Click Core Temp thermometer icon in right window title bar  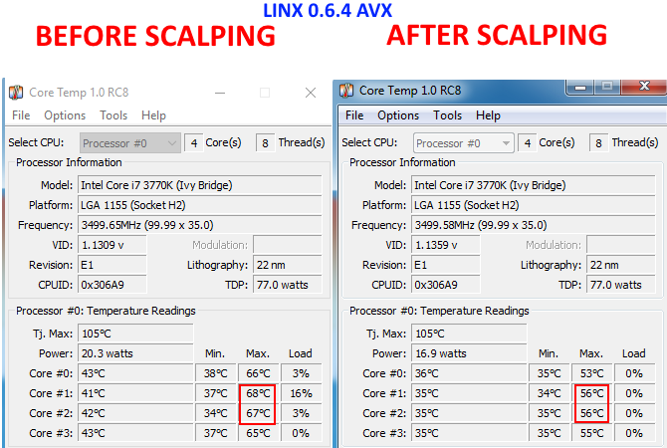tap(347, 91)
